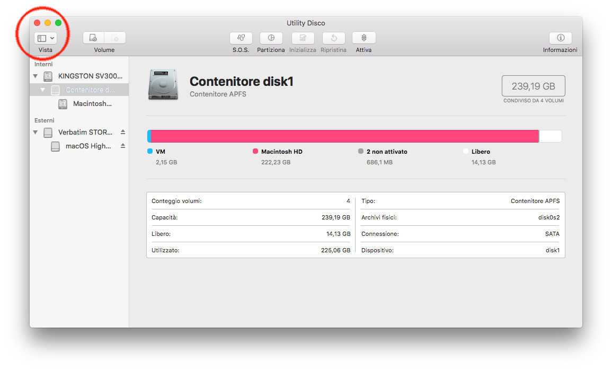Click the 'Contenitore disk1' title
612x370 pixels.
point(241,81)
